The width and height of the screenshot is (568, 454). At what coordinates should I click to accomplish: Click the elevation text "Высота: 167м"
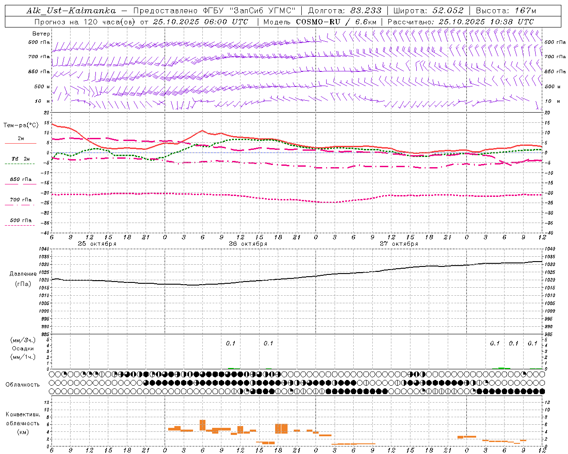point(505,11)
